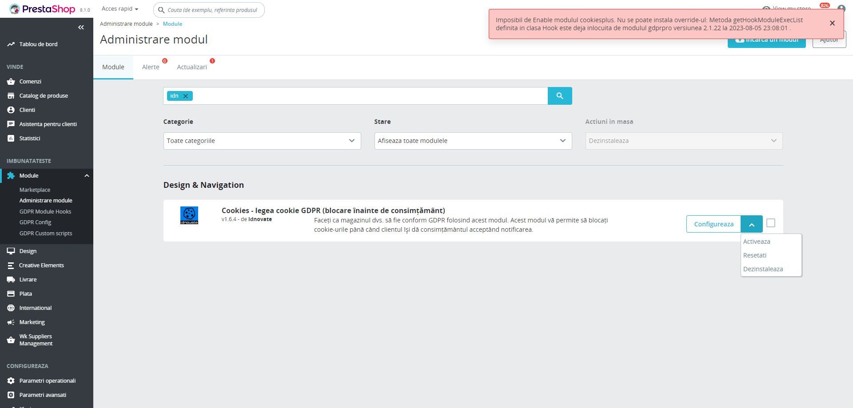Open GDPR Config

click(x=35, y=222)
